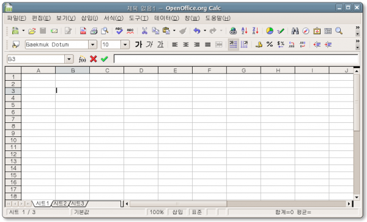Viewport: 367px width, 222px height.
Task: Open Data Sources table icon
Action: pos(328,31)
